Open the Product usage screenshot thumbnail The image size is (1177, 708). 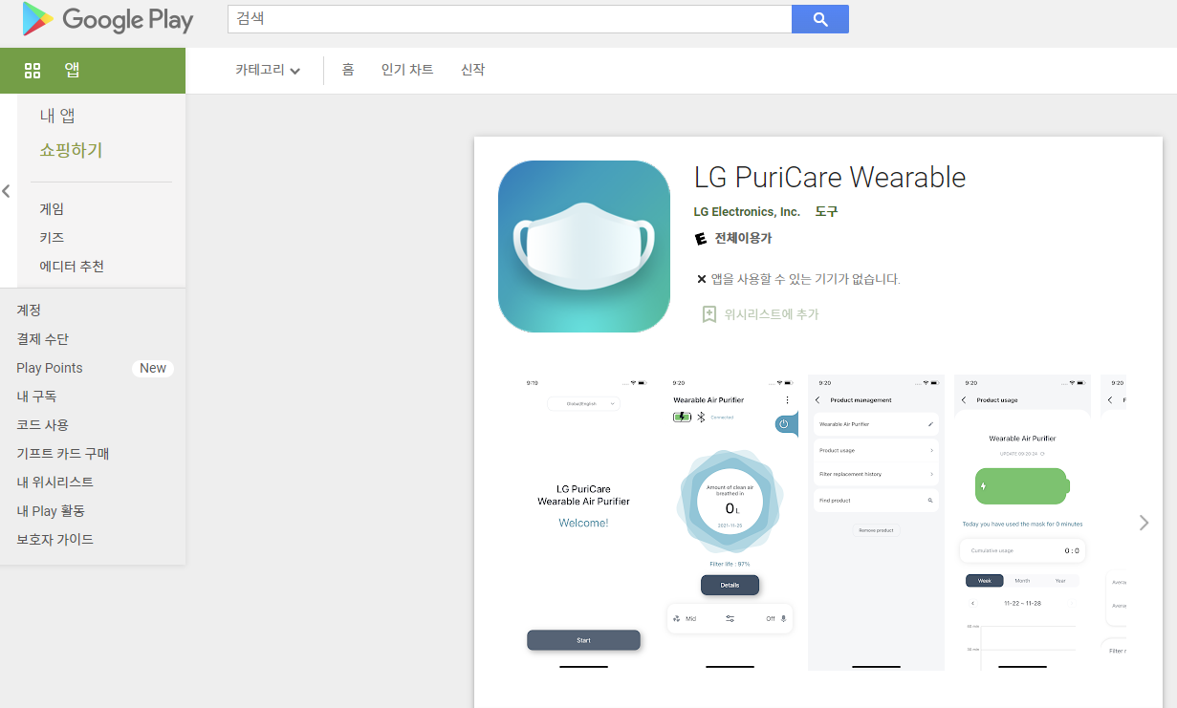click(x=1022, y=522)
